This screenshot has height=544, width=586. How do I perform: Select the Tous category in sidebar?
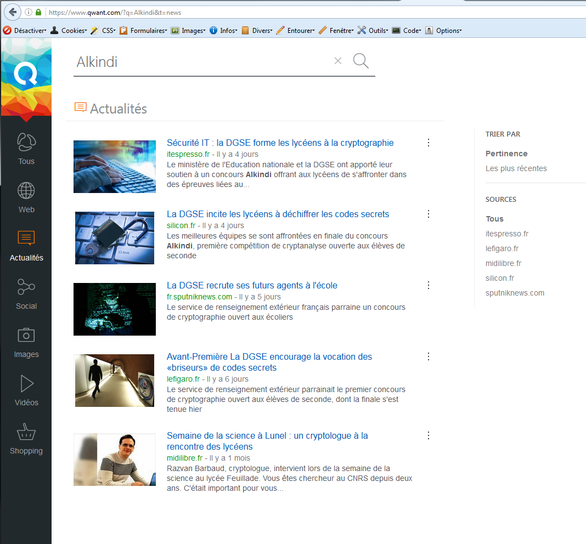26,149
